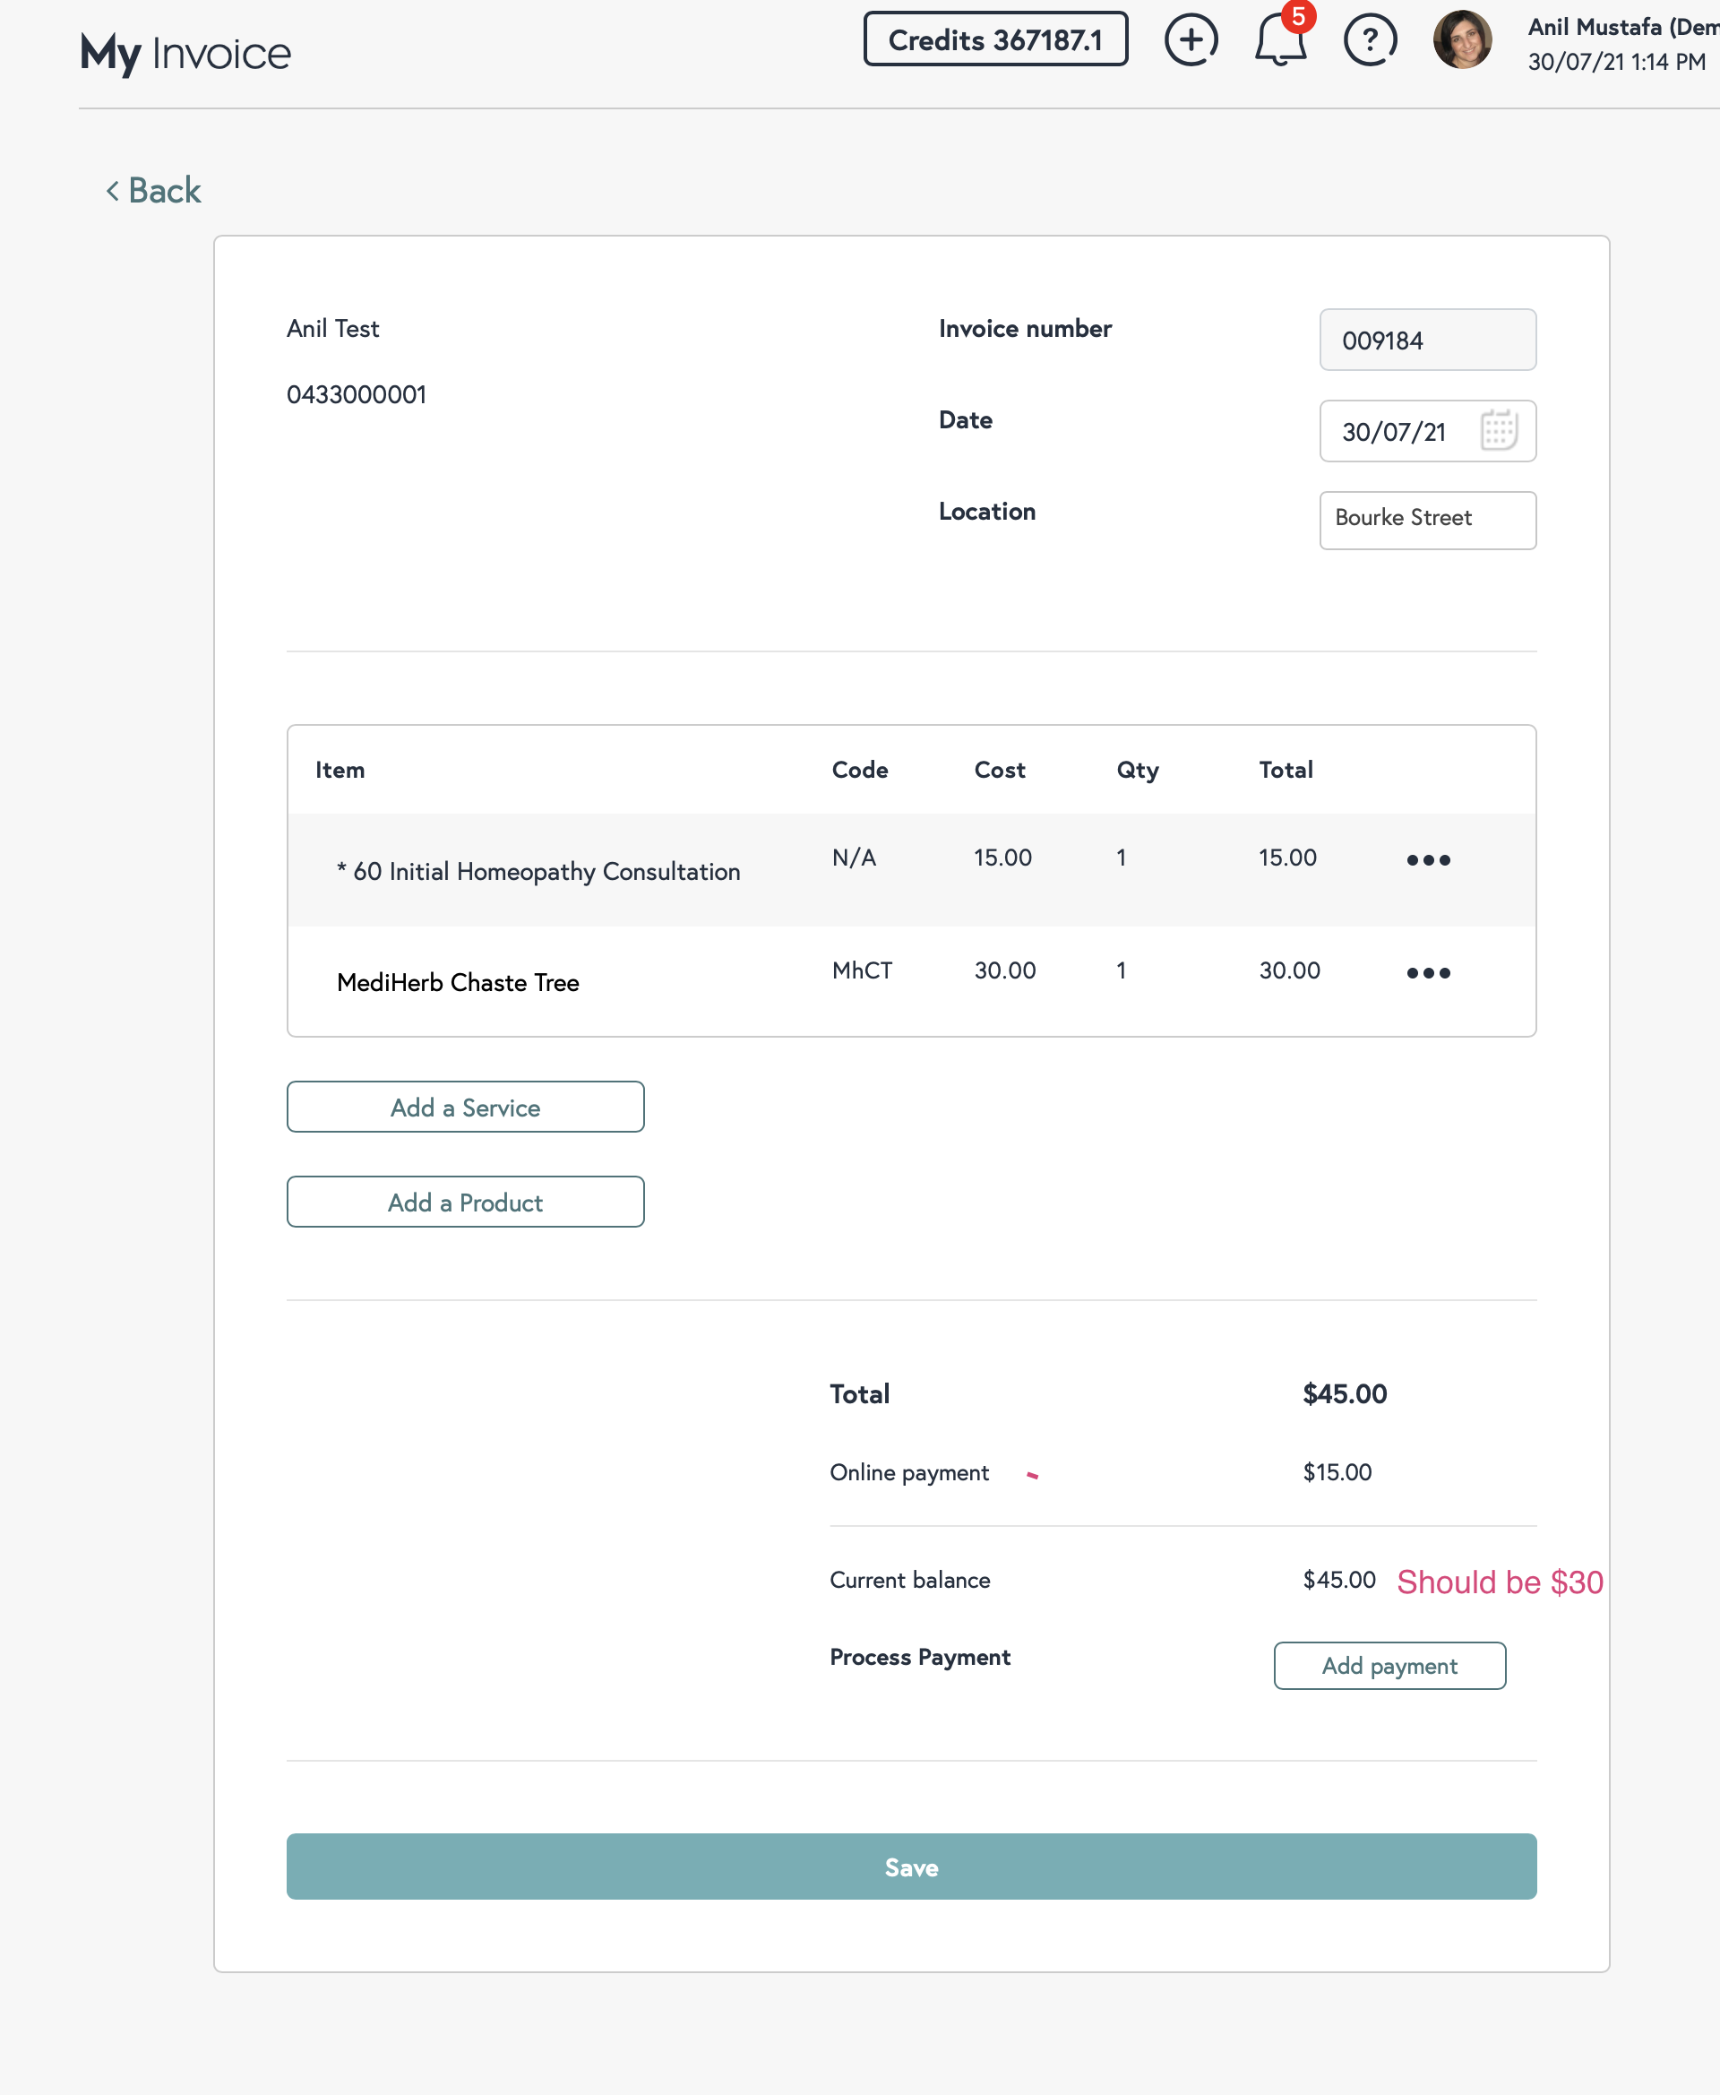1720x2095 pixels.
Task: Select the MediHerb Chaste Tree item name
Action: (458, 982)
